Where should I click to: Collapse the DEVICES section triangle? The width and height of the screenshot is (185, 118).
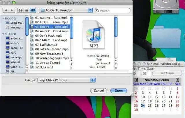click(3, 18)
